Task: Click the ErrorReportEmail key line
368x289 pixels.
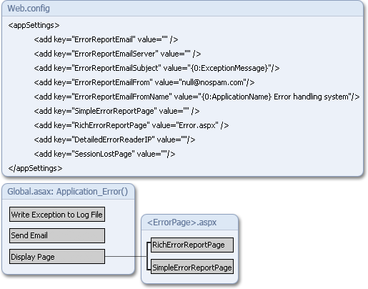Action: click(x=106, y=39)
